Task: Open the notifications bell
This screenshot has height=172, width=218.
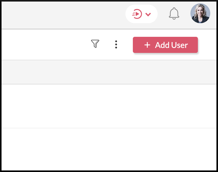Action: click(x=174, y=14)
